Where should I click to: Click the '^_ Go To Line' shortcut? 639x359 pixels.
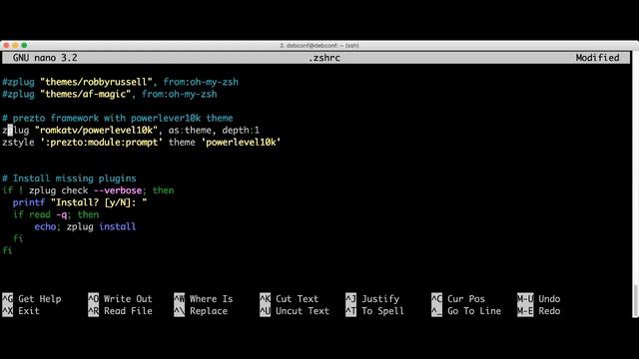(x=466, y=311)
